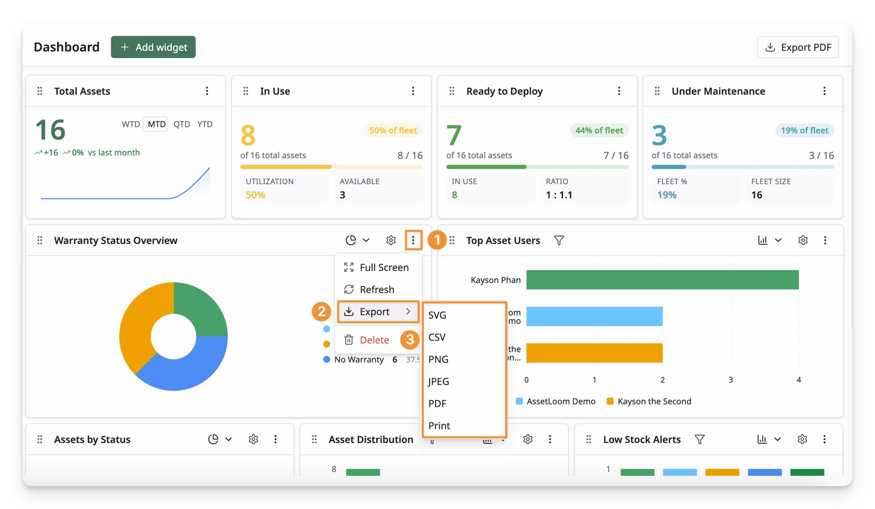Click Under Maintenance progress bar
This screenshot has width=875, height=509.
click(x=743, y=167)
